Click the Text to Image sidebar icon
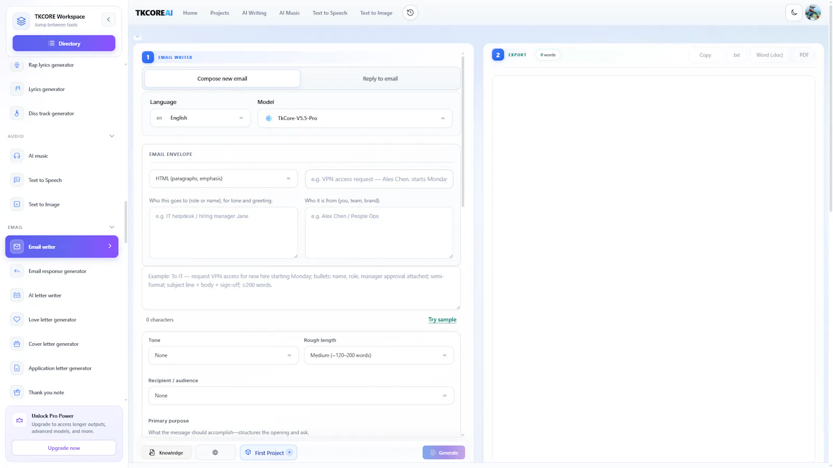833x468 pixels. [x=17, y=204]
